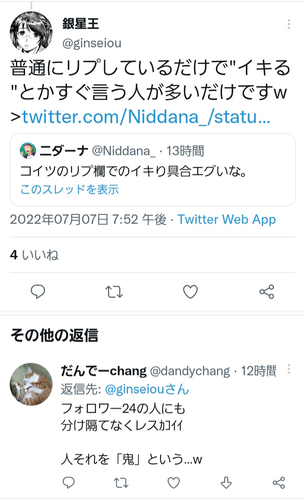305x499 pixels.
Task: Like the main tweet with heart icon
Action: pos(190,292)
